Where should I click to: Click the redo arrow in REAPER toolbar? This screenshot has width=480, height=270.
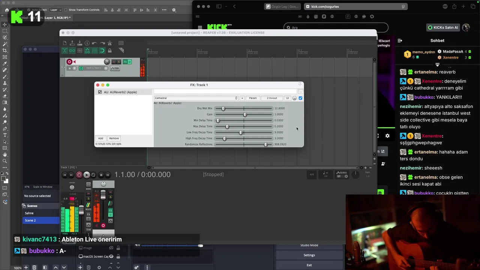tap(102, 43)
